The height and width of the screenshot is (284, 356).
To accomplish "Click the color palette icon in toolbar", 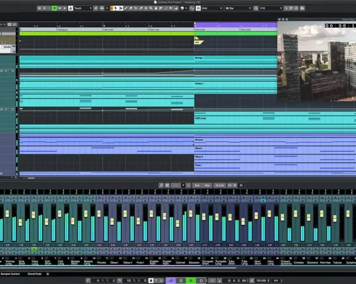I will [x=182, y=8].
